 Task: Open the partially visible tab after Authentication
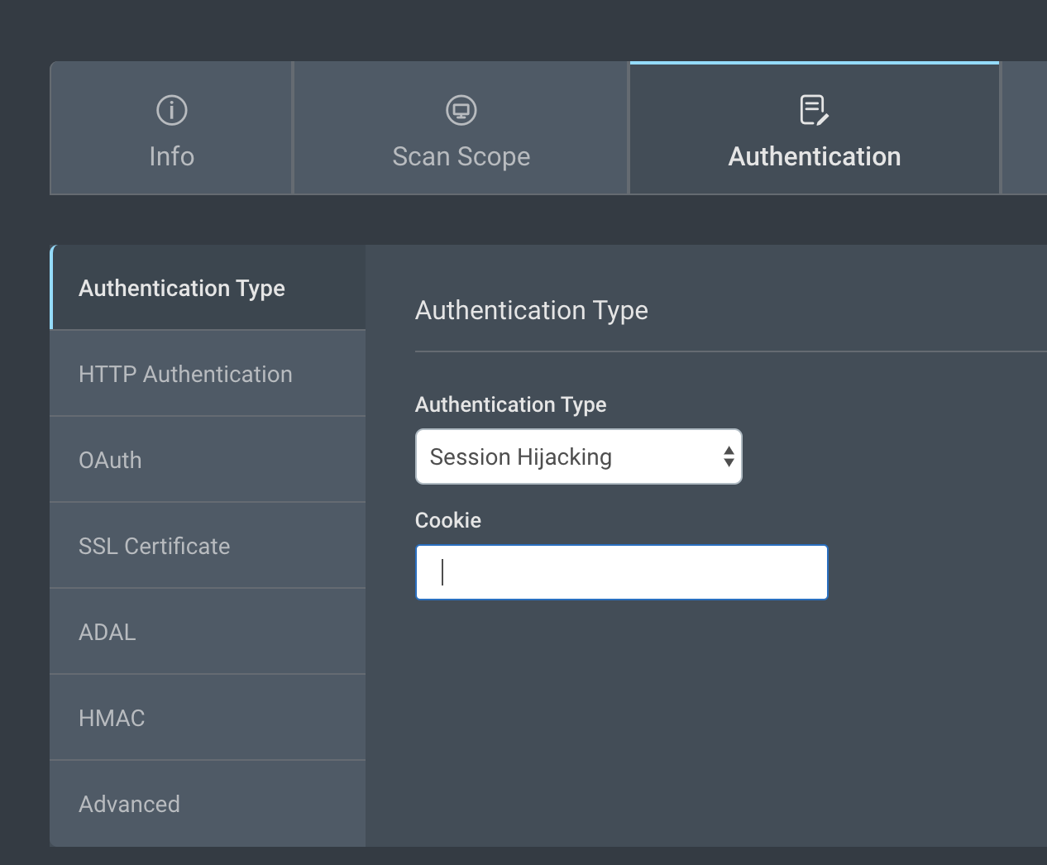pos(1025,129)
